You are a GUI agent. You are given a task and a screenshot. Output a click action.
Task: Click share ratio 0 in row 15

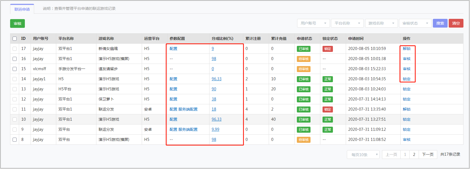pyautogui.click(x=213, y=69)
